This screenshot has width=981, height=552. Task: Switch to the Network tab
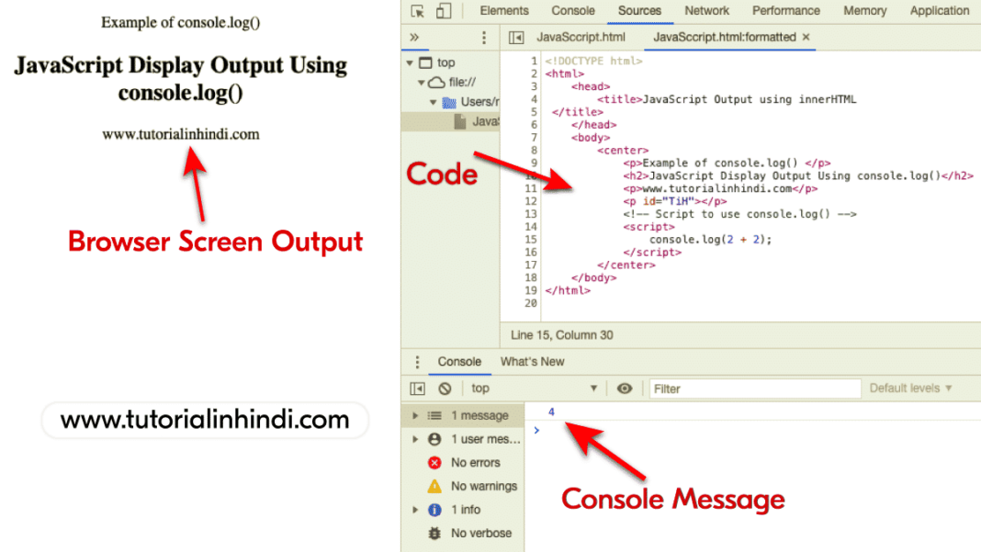point(707,11)
